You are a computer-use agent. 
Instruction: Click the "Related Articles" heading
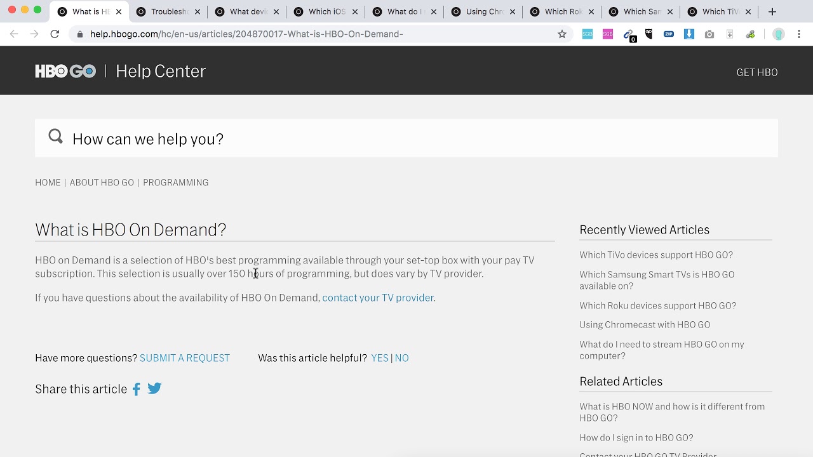coord(621,381)
